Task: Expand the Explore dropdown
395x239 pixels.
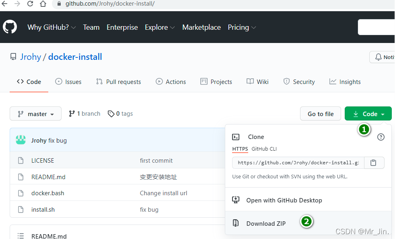Action: pyautogui.click(x=160, y=27)
